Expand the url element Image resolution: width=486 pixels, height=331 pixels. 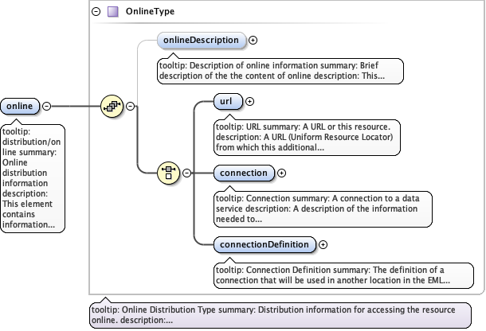click(249, 101)
